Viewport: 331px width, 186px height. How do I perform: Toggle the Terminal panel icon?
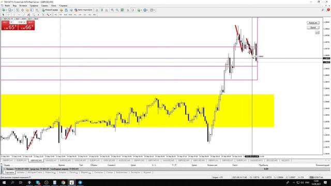coord(32,10)
